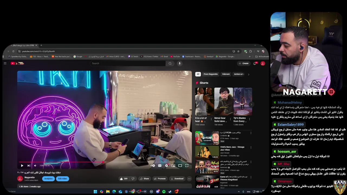Open Discord from the taskbar
347x195 pixels.
[x=158, y=191]
